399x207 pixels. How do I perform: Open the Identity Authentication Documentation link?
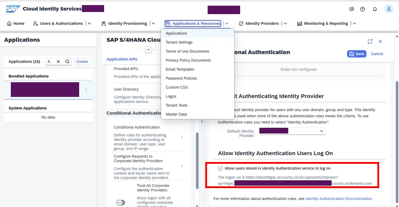tap(339, 199)
